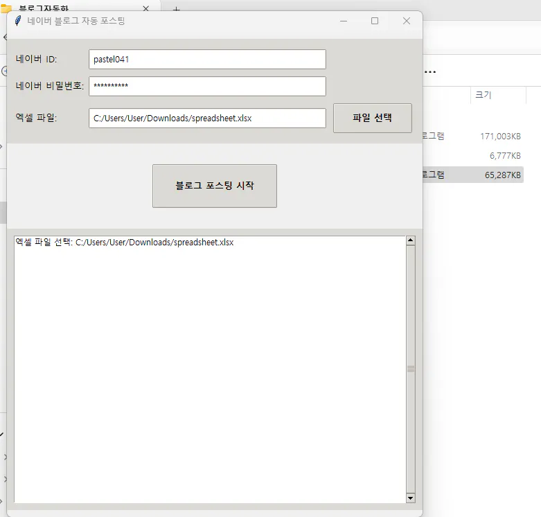The height and width of the screenshot is (517, 541).
Task: Maximize the 네이버 블로그 자동 포스팅 window
Action: (375, 21)
